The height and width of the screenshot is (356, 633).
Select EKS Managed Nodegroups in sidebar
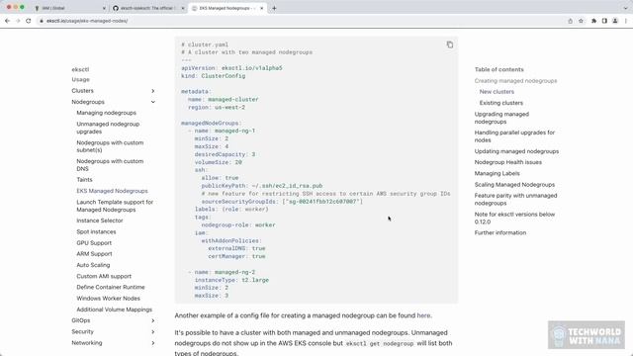click(112, 191)
